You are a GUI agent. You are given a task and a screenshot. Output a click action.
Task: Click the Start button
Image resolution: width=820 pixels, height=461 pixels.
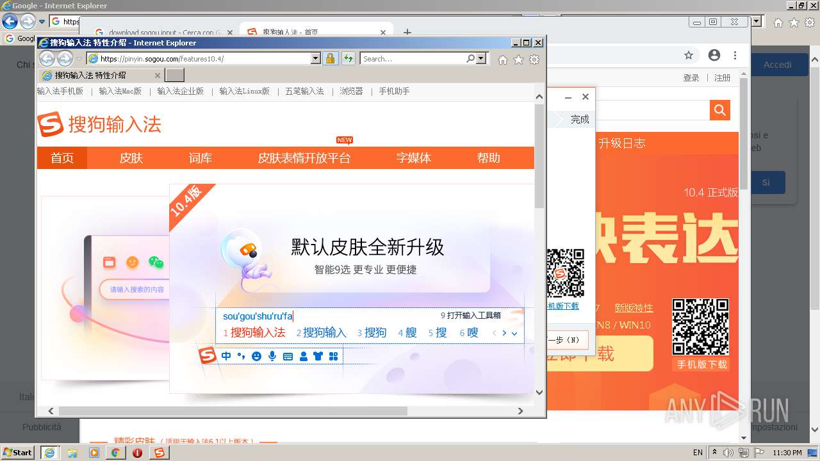(17, 452)
